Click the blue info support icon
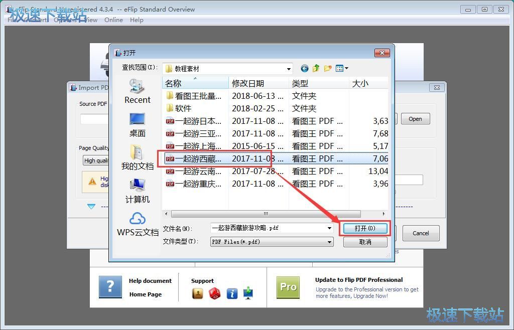The image size is (514, 330). click(x=232, y=293)
